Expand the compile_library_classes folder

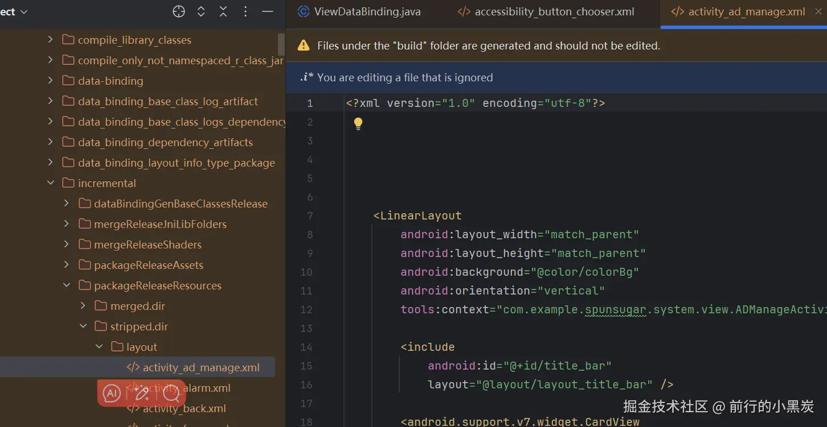[x=51, y=40]
